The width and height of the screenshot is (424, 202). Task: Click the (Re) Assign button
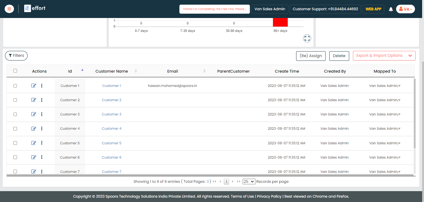coord(311,56)
